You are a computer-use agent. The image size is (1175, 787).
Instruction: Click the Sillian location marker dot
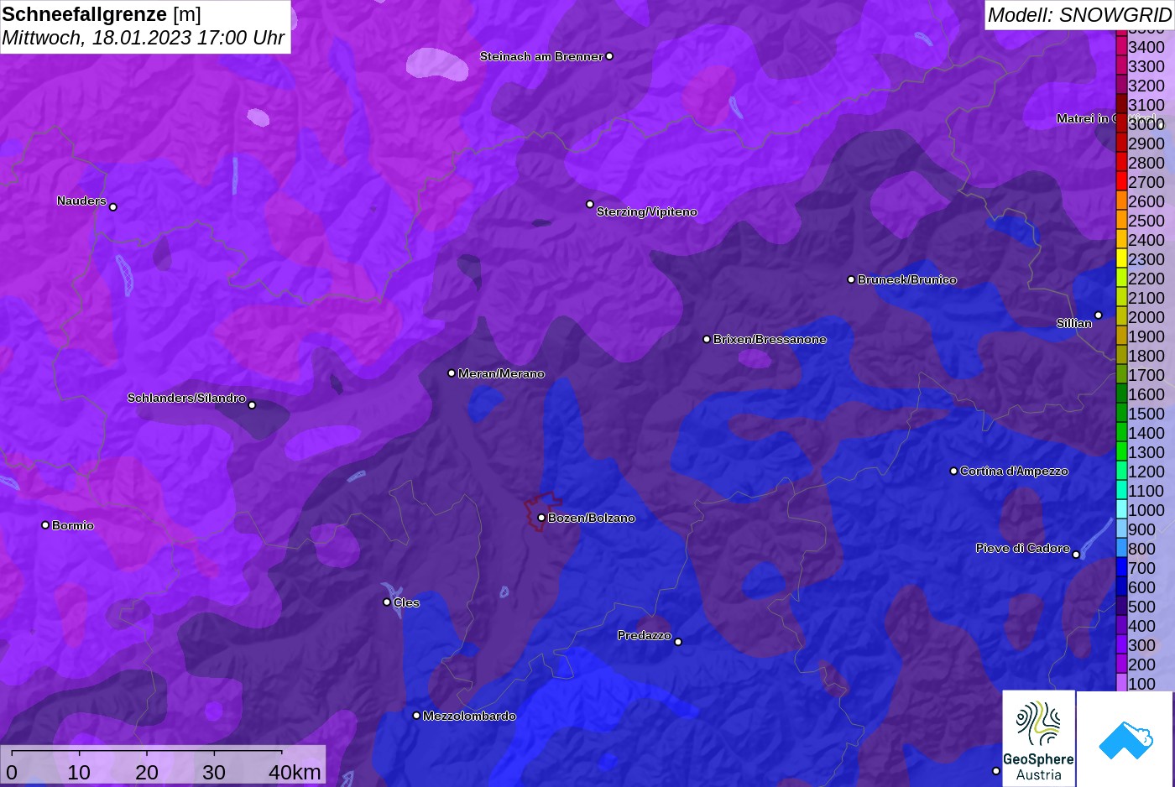tap(1098, 315)
